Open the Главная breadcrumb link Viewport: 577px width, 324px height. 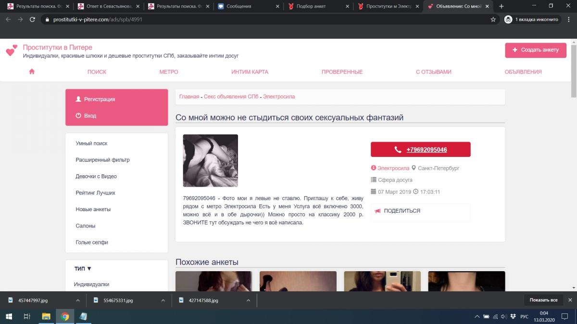(189, 96)
